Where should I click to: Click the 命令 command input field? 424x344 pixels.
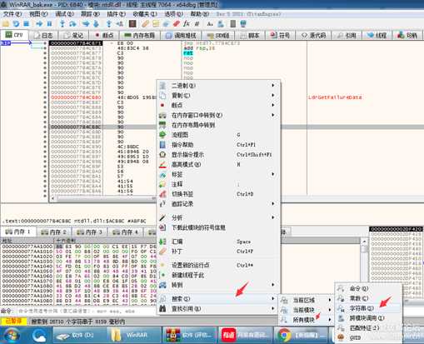(86, 312)
